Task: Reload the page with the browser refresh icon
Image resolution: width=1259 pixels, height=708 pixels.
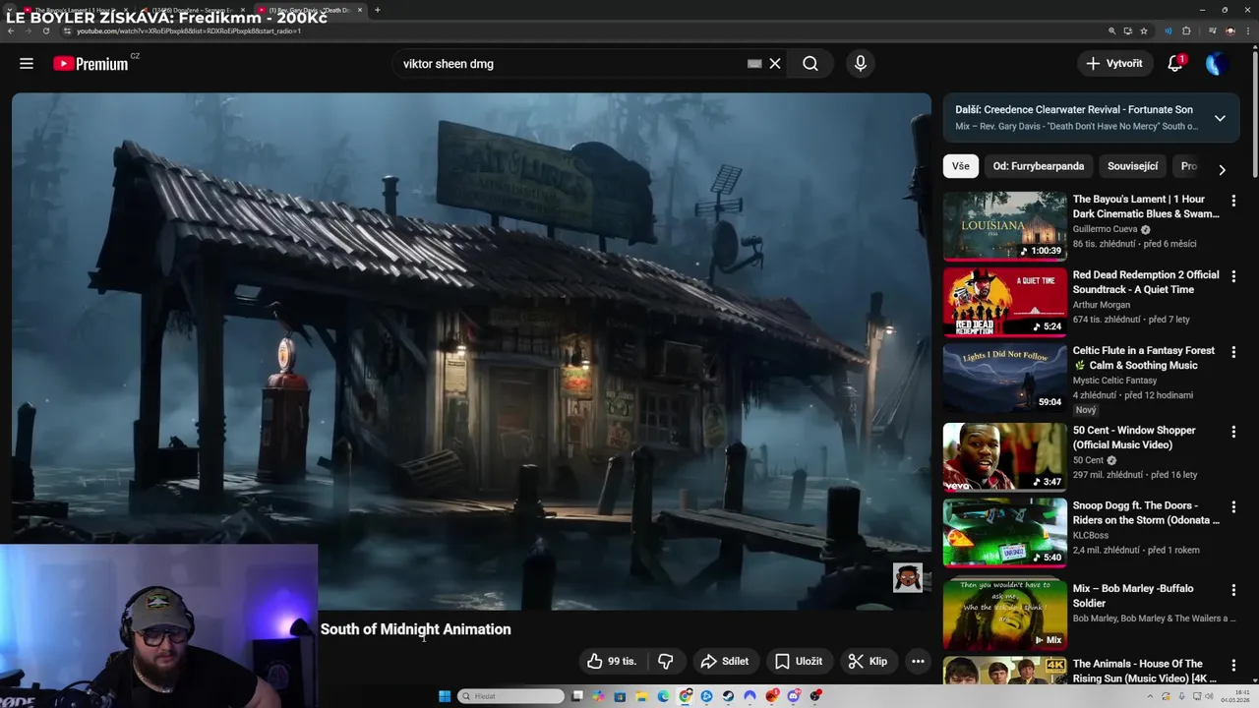Action: (x=46, y=31)
